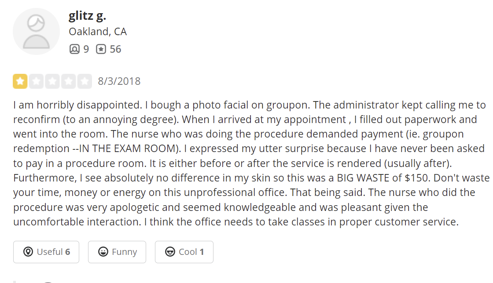
Task: Click the third gray rating star
Action: pos(52,81)
